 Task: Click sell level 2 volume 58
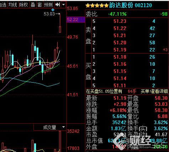coord(152,43)
